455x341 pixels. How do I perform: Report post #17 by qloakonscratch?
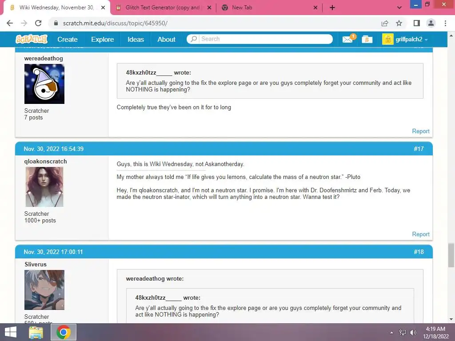point(421,234)
